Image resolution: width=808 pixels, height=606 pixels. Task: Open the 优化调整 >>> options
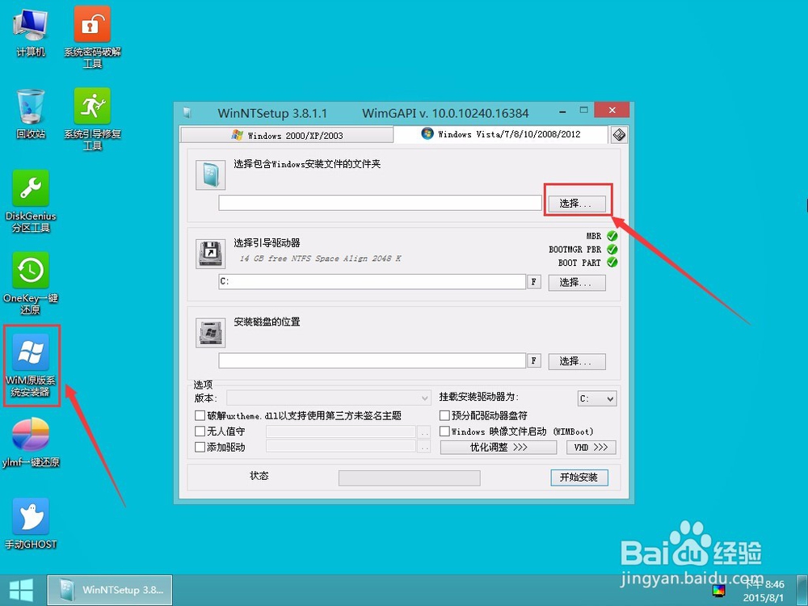coord(499,448)
